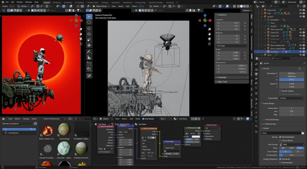This screenshot has width=307, height=169.
Task: Open the File Format PNG dropdown
Action: pyautogui.click(x=292, y=144)
